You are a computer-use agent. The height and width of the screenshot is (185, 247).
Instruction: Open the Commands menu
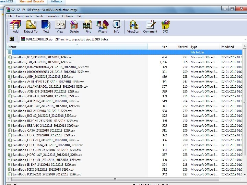24,16
